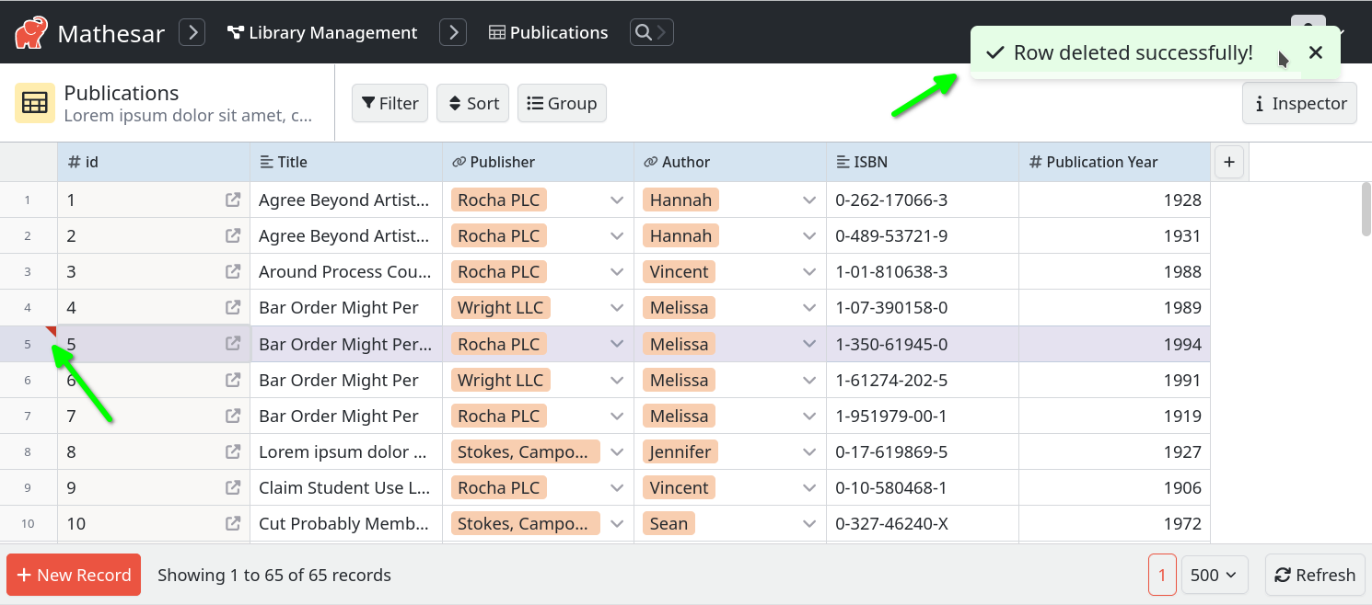Open the record page for row 1
This screenshot has width=1372, height=605.
tap(233, 200)
